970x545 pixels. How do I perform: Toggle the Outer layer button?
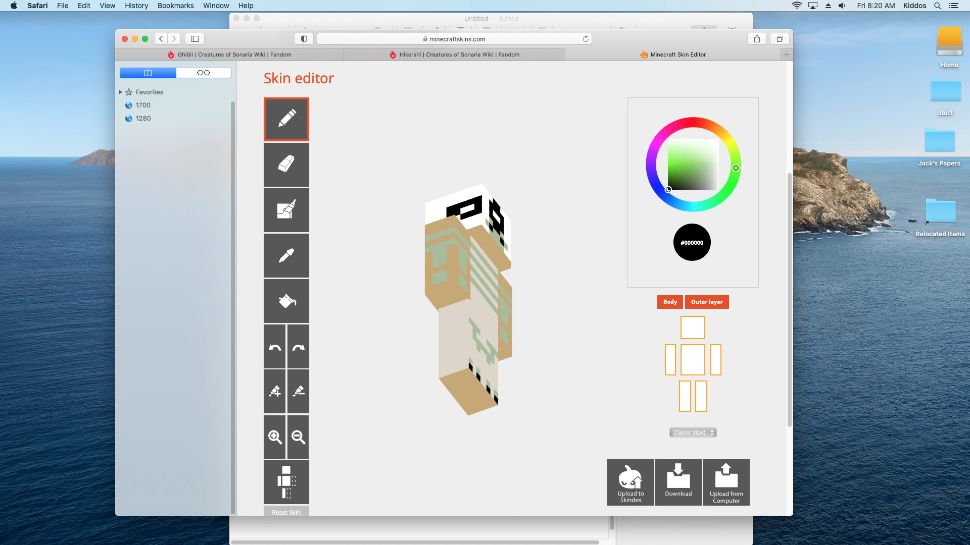pos(706,302)
